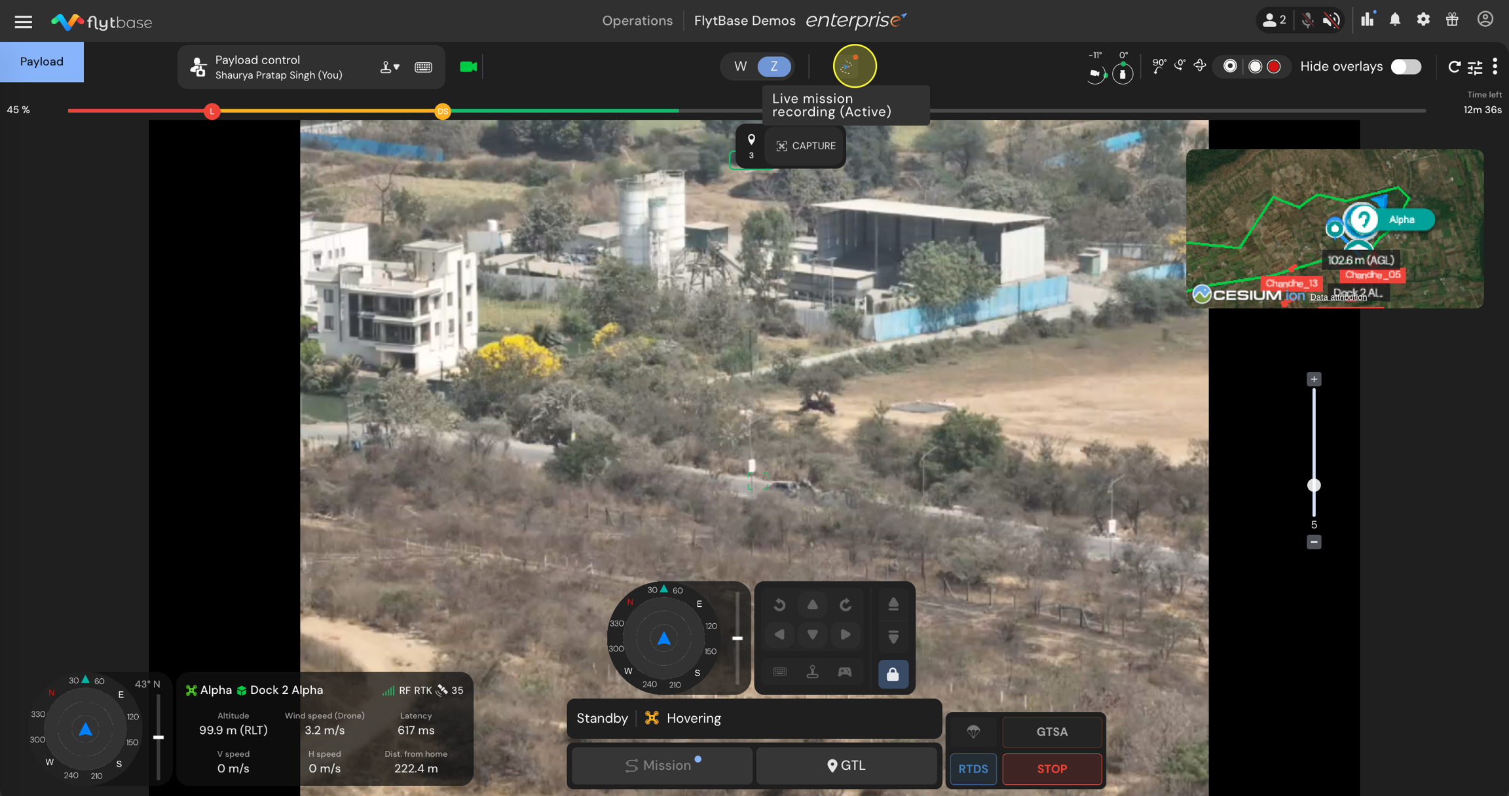The width and height of the screenshot is (1509, 796).
Task: Open the hamburger main menu
Action: point(24,22)
